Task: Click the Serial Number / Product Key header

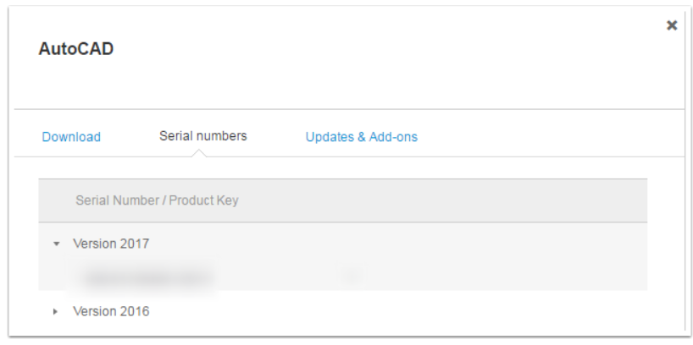Action: pyautogui.click(x=157, y=201)
